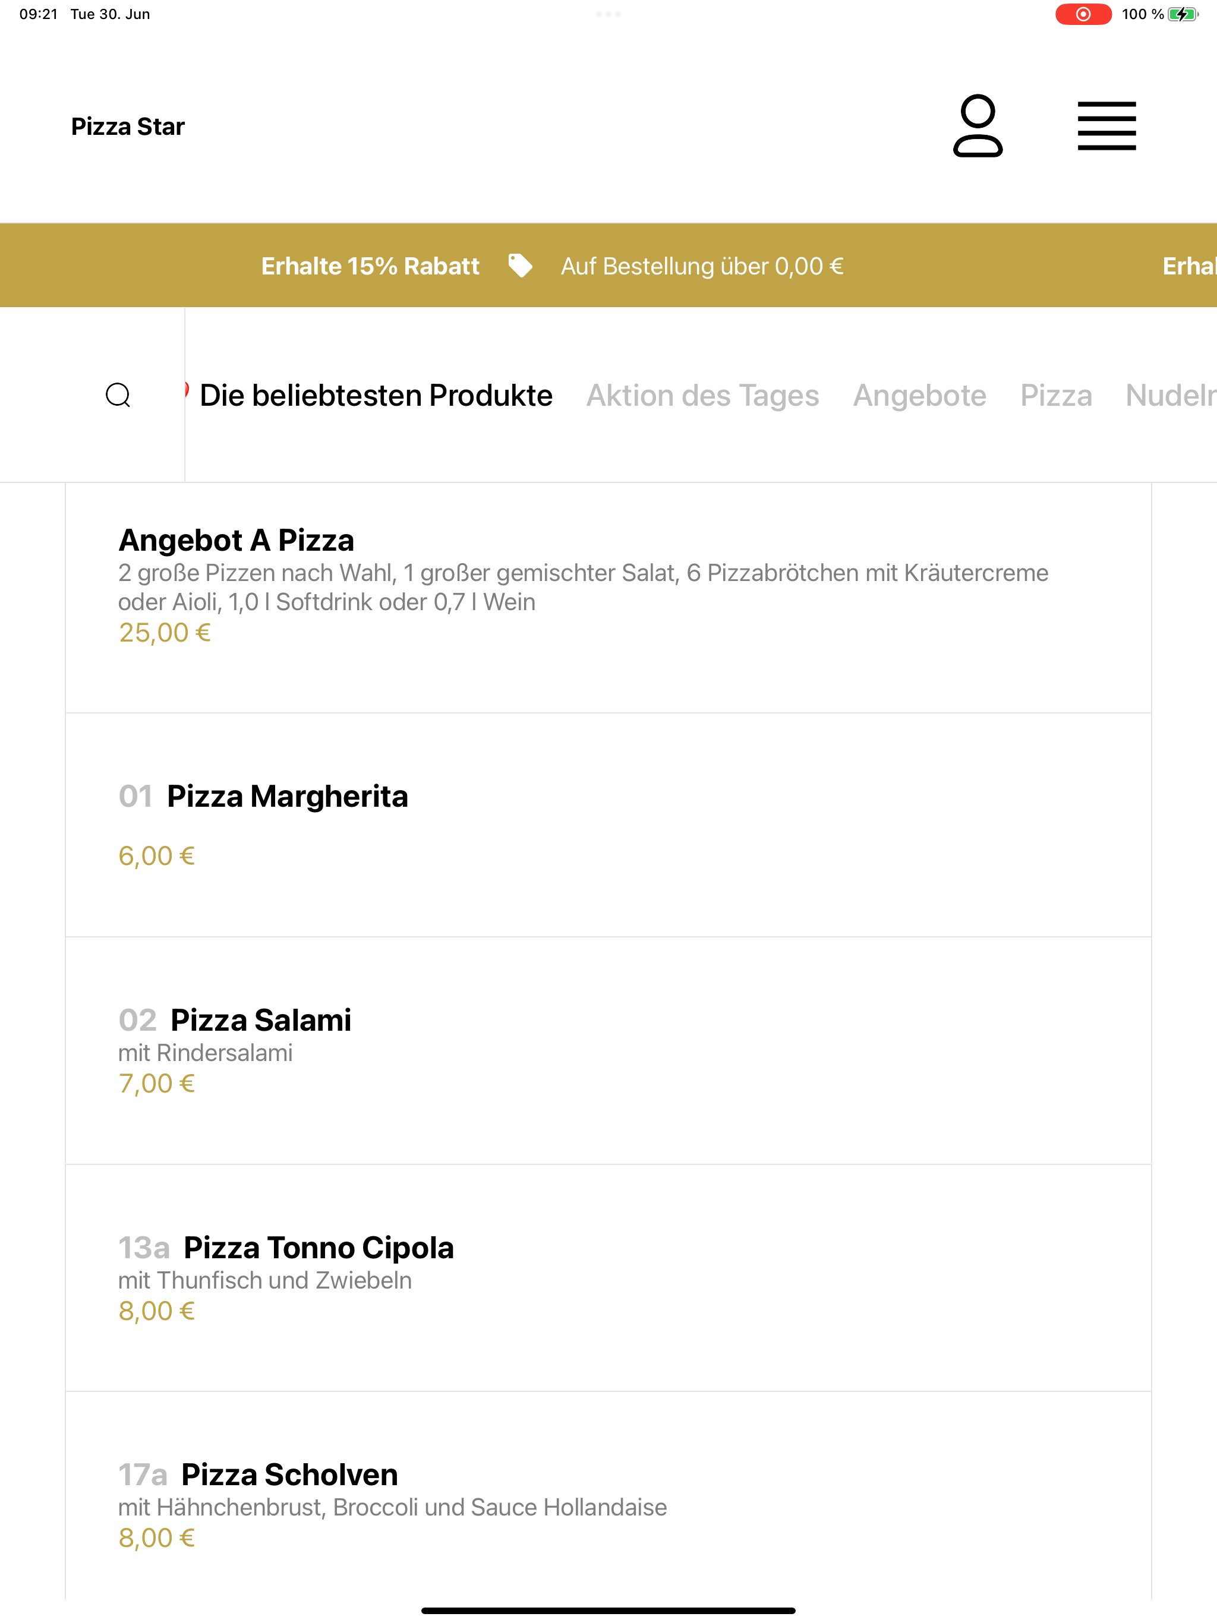Select the 17a Pizza Scholven item
This screenshot has height=1623, width=1217.
tap(608, 1497)
